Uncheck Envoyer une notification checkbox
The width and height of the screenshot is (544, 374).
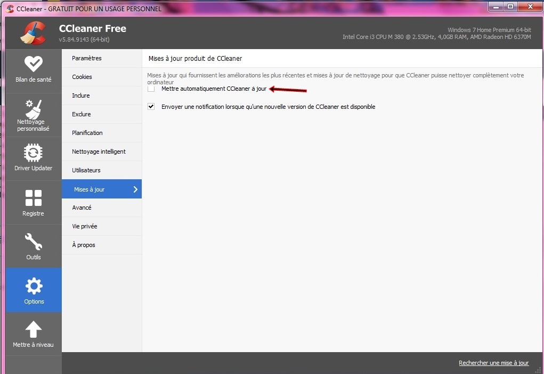(x=151, y=107)
